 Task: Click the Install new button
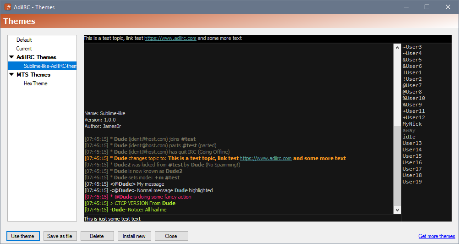click(x=134, y=236)
